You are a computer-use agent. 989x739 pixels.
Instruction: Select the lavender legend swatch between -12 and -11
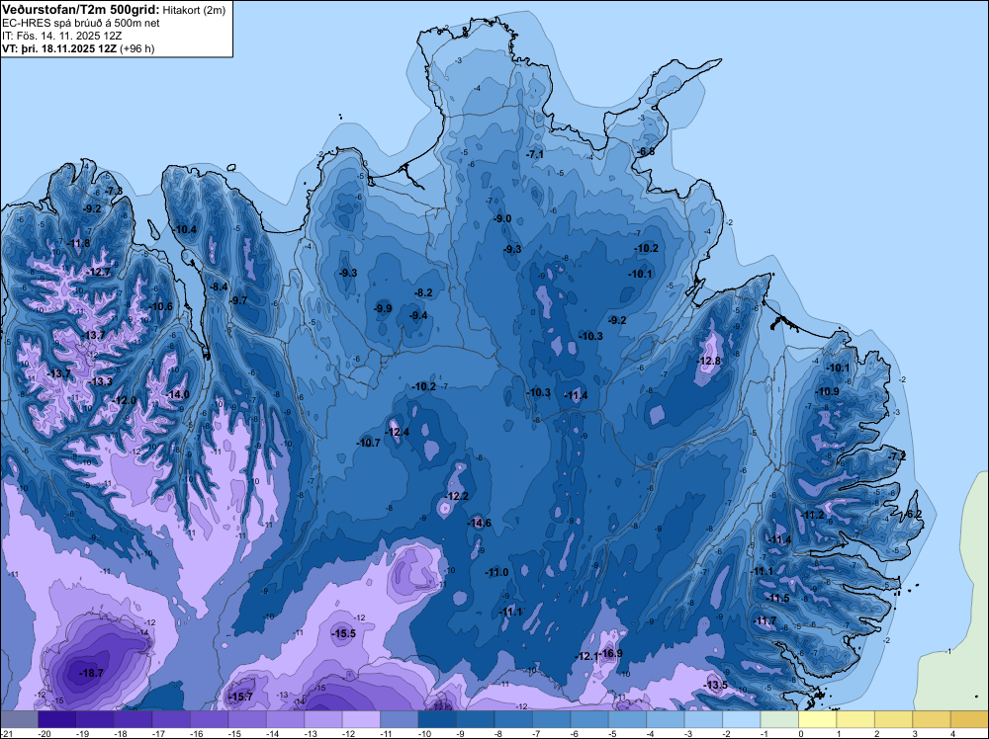[x=361, y=719]
